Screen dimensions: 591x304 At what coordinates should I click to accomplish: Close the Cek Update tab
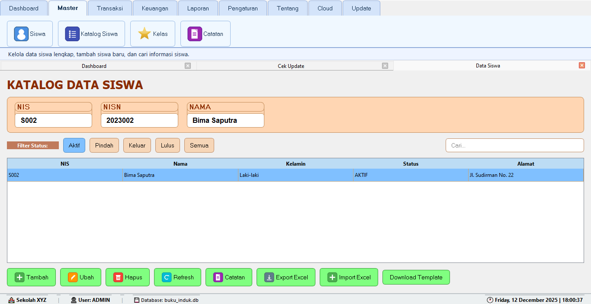[385, 66]
